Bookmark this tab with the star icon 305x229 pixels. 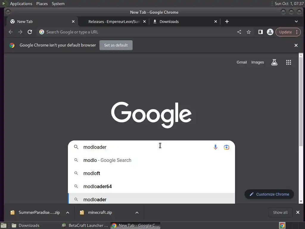click(x=249, y=32)
